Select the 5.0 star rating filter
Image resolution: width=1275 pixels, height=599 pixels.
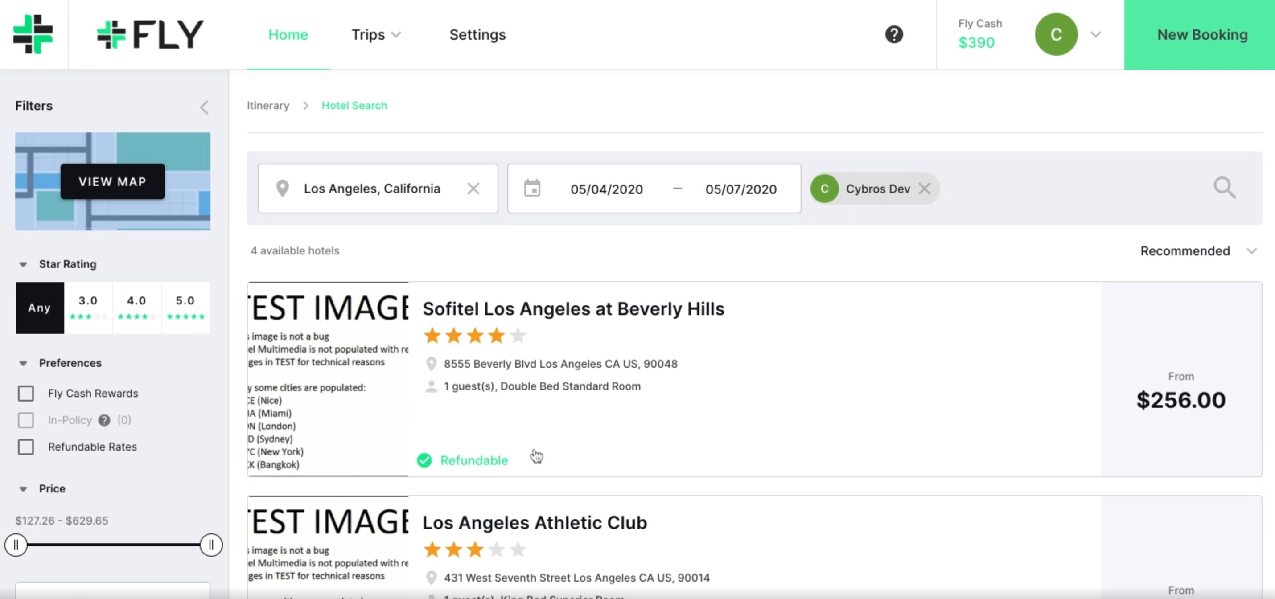pos(185,308)
